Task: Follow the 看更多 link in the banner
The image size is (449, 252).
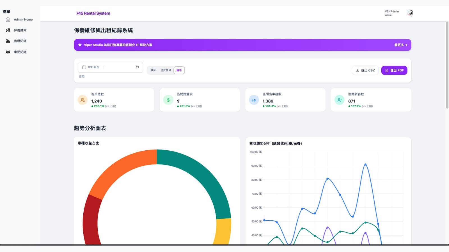Action: click(x=401, y=45)
